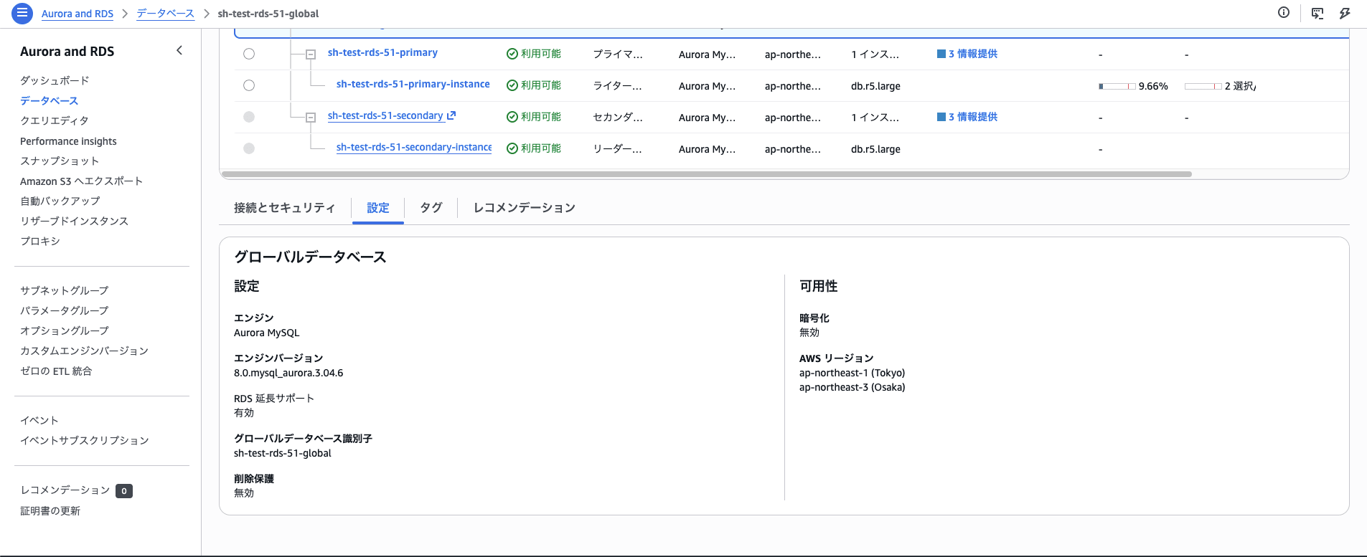Image resolution: width=1367 pixels, height=557 pixels.
Task: Open オプショングループ in sidebar
Action: [65, 330]
